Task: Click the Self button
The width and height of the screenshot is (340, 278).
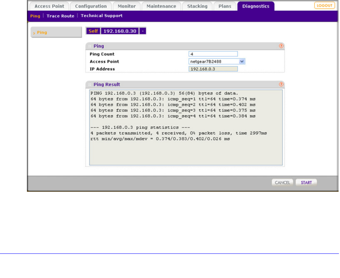Action: 93,31
